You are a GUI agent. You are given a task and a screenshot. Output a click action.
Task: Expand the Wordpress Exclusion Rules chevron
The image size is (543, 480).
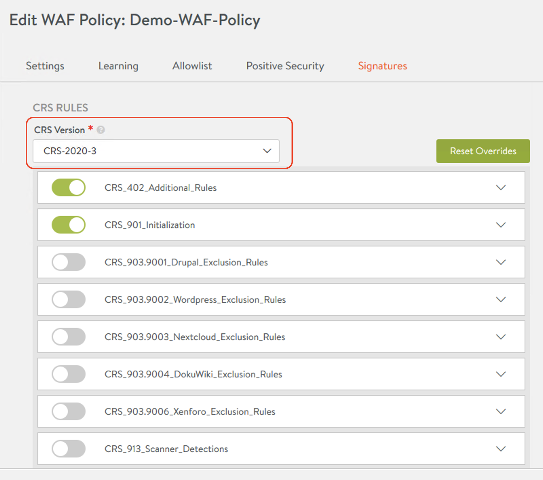(x=501, y=299)
